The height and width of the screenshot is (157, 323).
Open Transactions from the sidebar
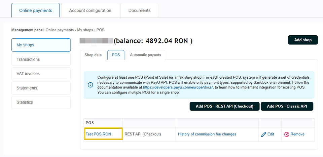[x=41, y=60]
